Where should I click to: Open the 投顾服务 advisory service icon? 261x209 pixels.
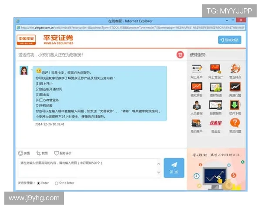216,105
